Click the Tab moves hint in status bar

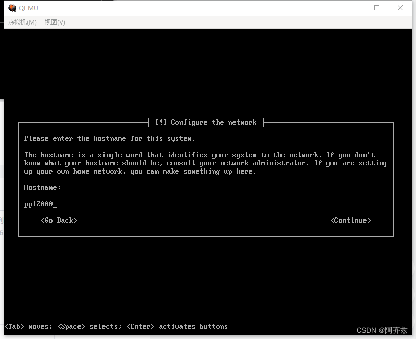[25, 326]
